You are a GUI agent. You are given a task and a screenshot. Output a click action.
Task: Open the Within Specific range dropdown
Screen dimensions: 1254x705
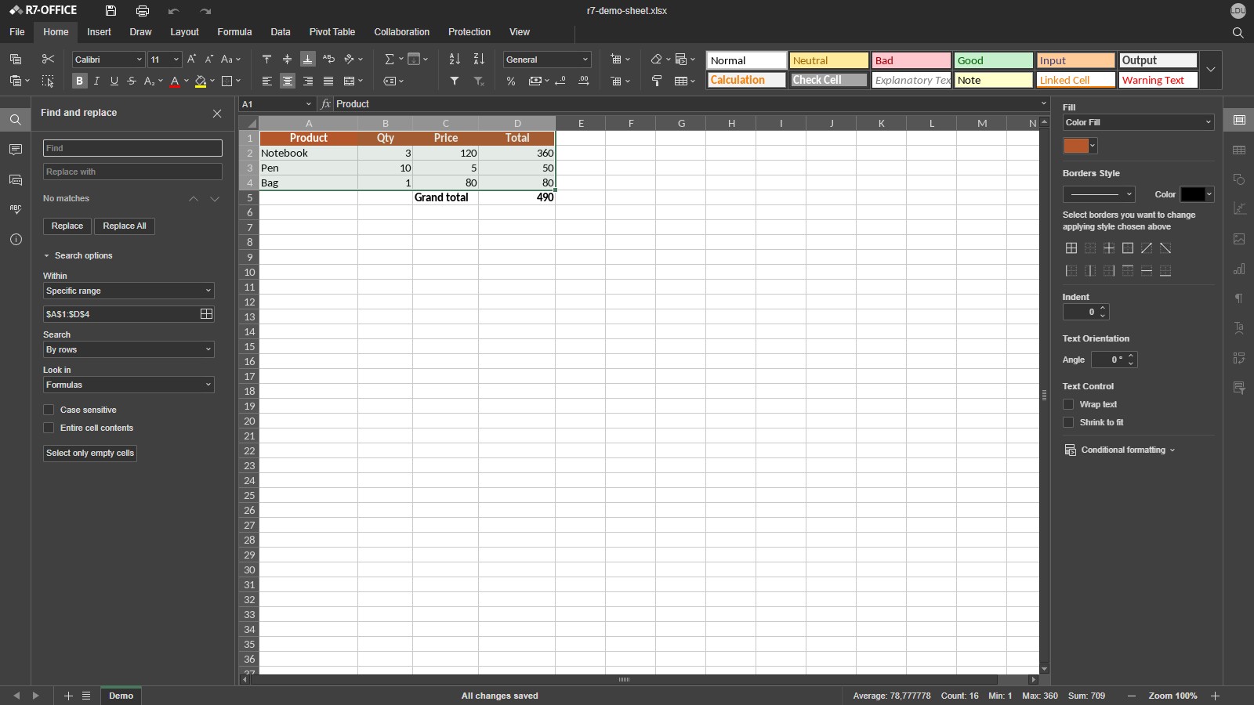point(129,291)
